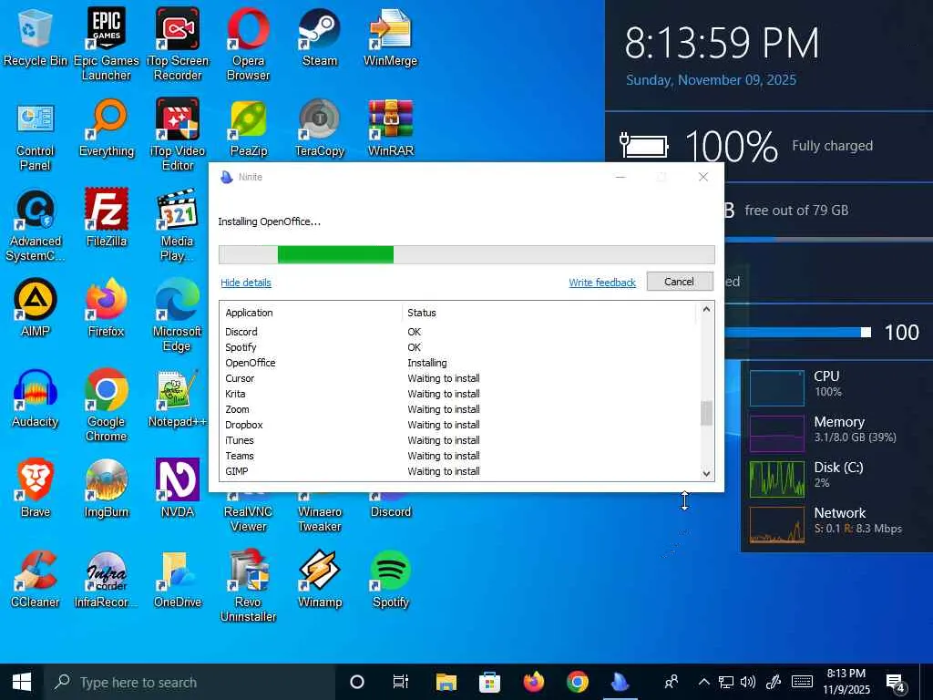This screenshot has height=700, width=933.
Task: Click the Memory usage graph widget
Action: click(776, 433)
